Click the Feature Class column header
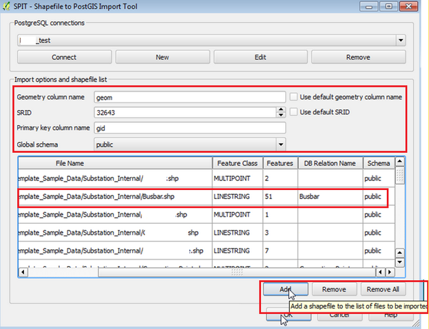 tap(238, 163)
